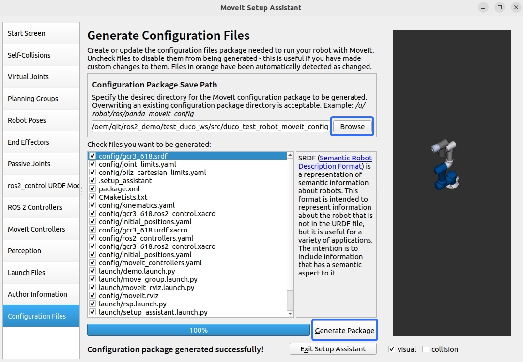Uncheck the CMakeLists.txt checkbox
The width and height of the screenshot is (523, 362).
click(x=92, y=197)
